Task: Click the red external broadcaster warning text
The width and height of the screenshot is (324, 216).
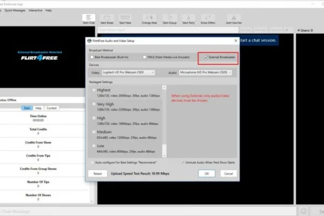Action: click(x=200, y=98)
